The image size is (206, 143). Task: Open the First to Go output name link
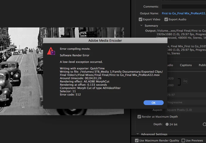[184, 13]
